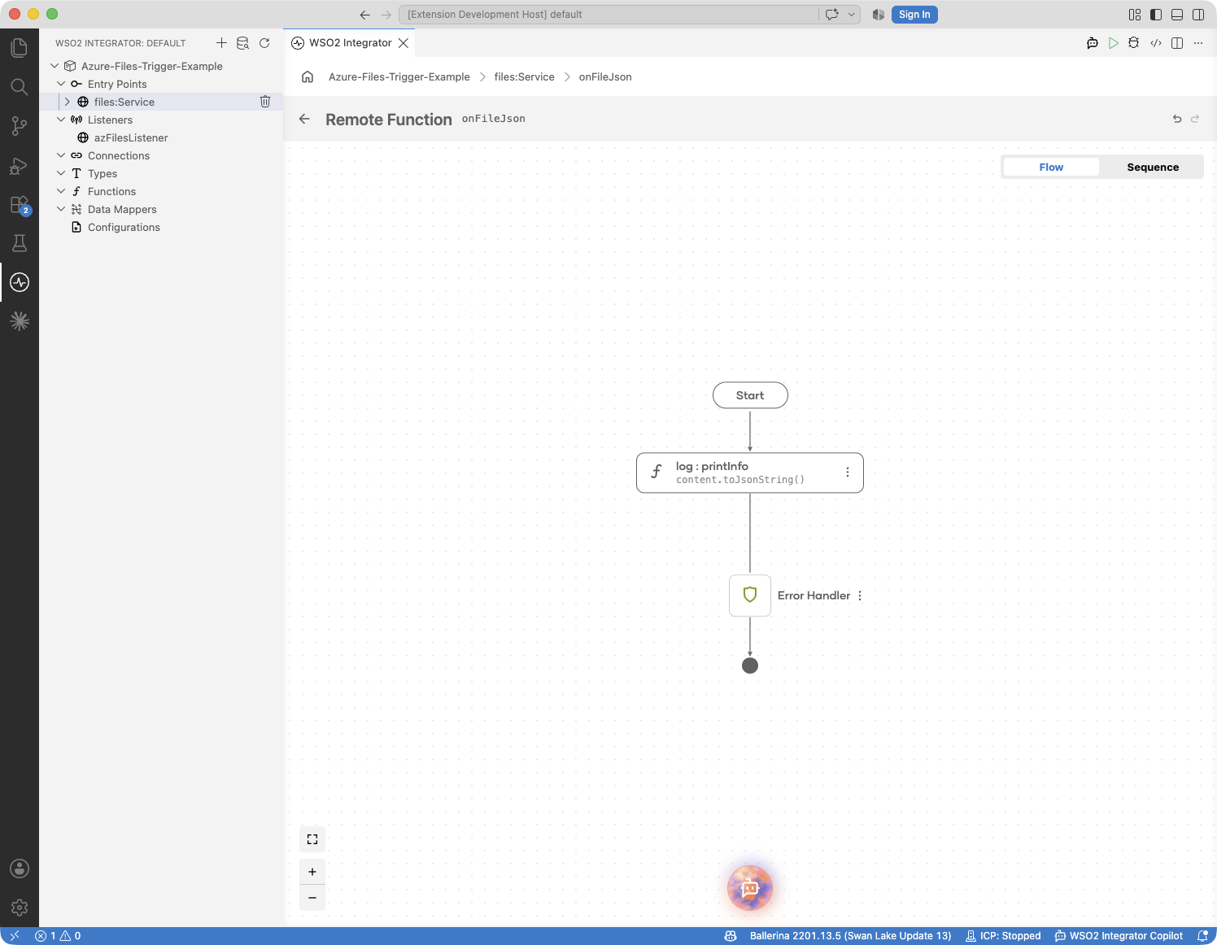Open the Error Handler options menu
Viewport: 1217px width, 945px height.
pyautogui.click(x=860, y=596)
